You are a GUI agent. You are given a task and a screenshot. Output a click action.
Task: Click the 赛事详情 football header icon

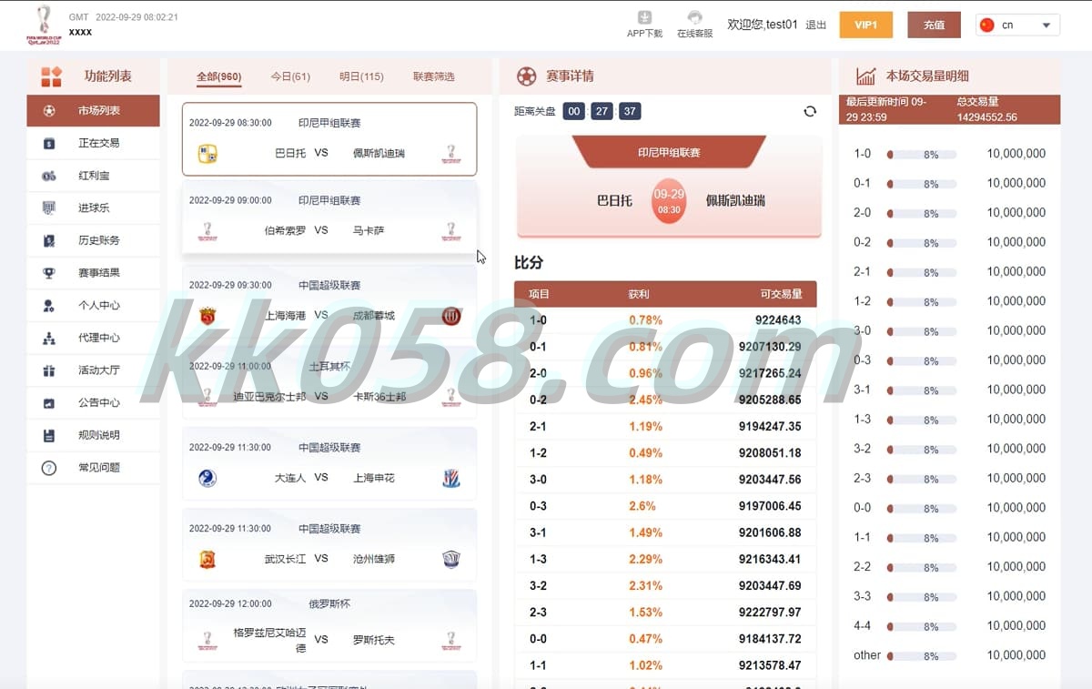click(526, 76)
